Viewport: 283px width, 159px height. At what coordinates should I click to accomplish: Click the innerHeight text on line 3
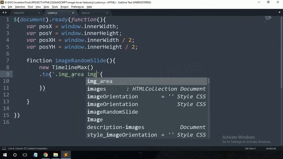[101, 34]
